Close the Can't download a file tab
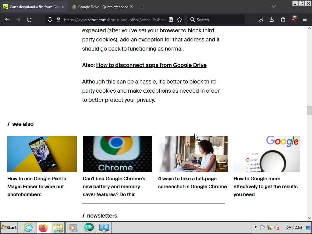The image size is (312, 234). [x=63, y=7]
